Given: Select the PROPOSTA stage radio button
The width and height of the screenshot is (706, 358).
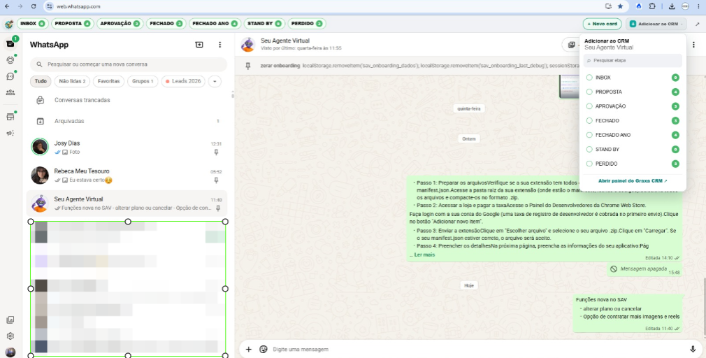Looking at the screenshot, I should click(x=589, y=92).
